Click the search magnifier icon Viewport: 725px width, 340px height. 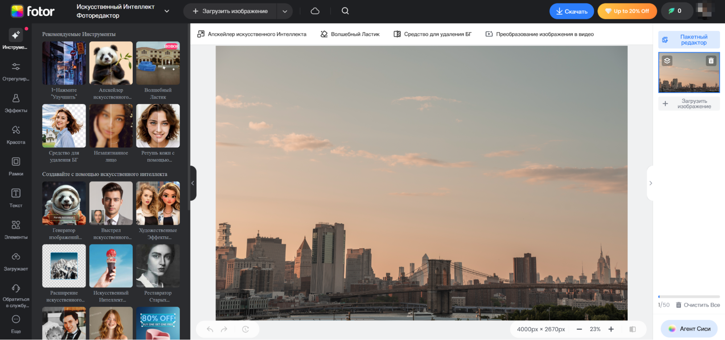click(345, 11)
